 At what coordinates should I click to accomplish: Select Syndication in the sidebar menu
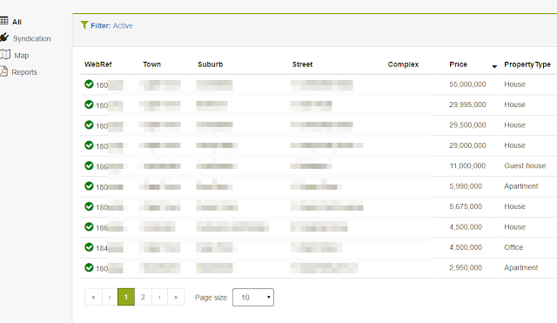32,38
